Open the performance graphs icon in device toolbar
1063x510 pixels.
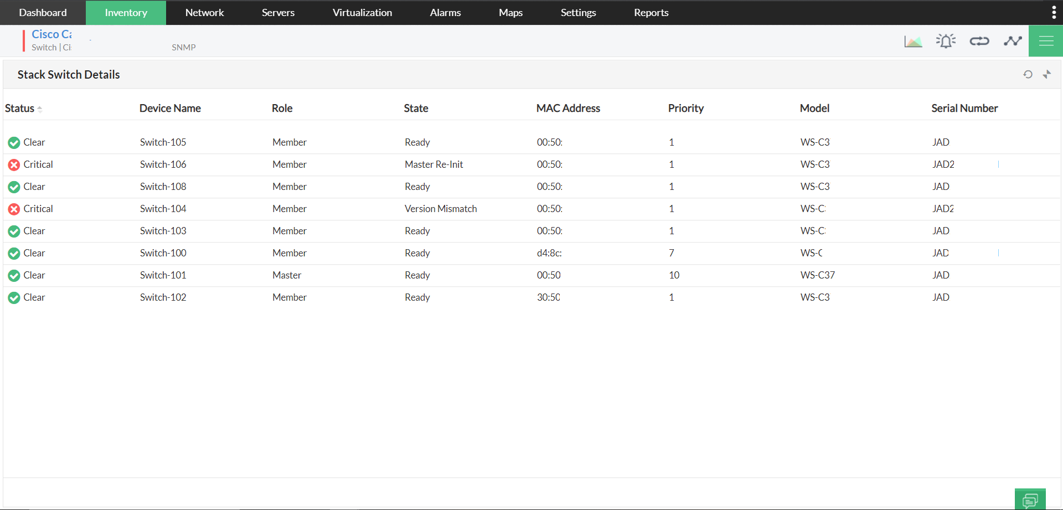(x=913, y=40)
